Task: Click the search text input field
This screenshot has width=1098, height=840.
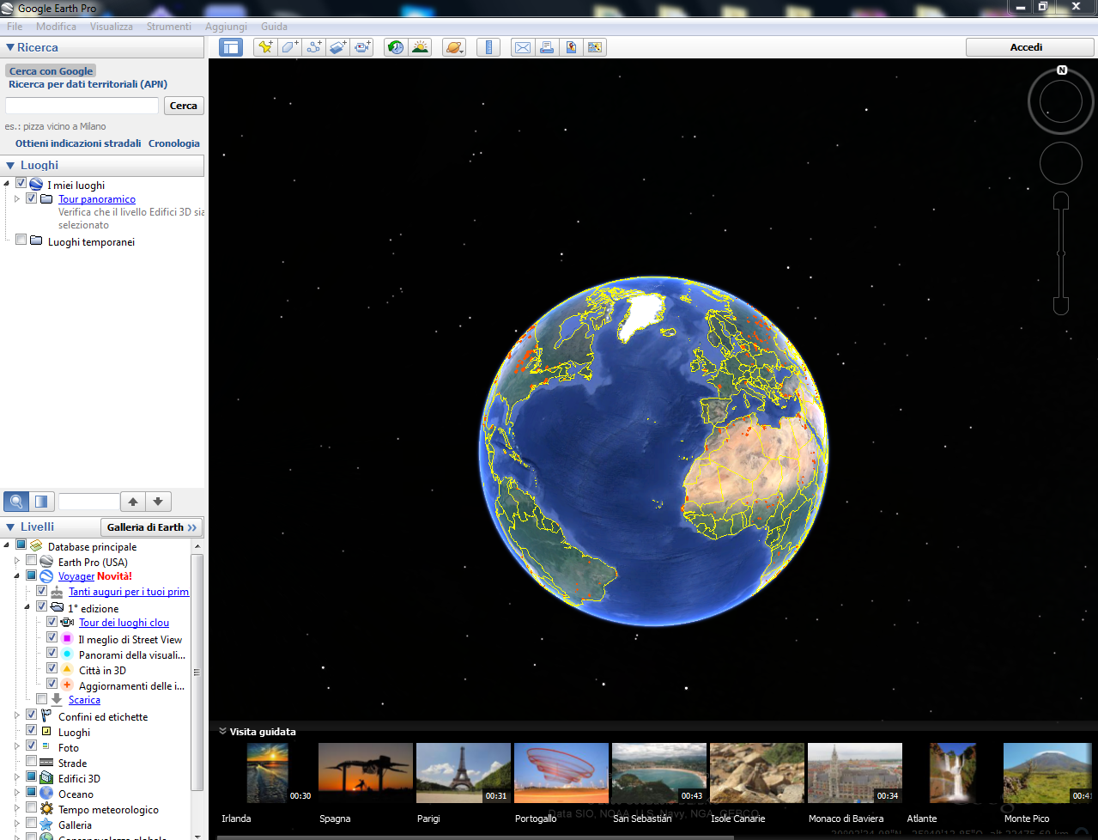Action: coord(82,106)
